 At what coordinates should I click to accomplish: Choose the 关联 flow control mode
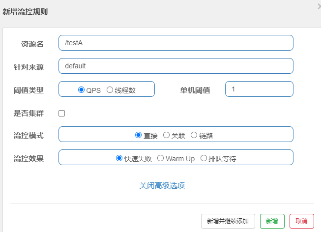point(166,135)
